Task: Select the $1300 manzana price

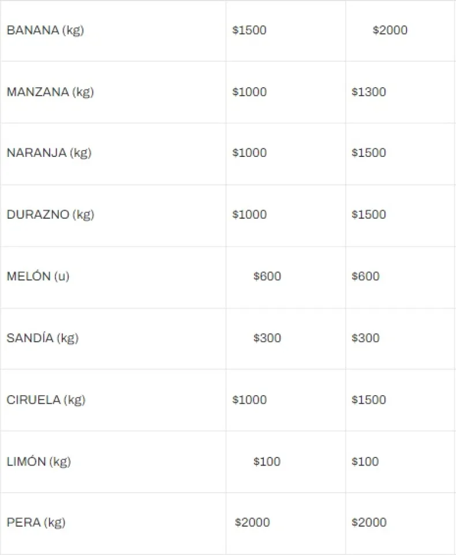Action: [369, 92]
